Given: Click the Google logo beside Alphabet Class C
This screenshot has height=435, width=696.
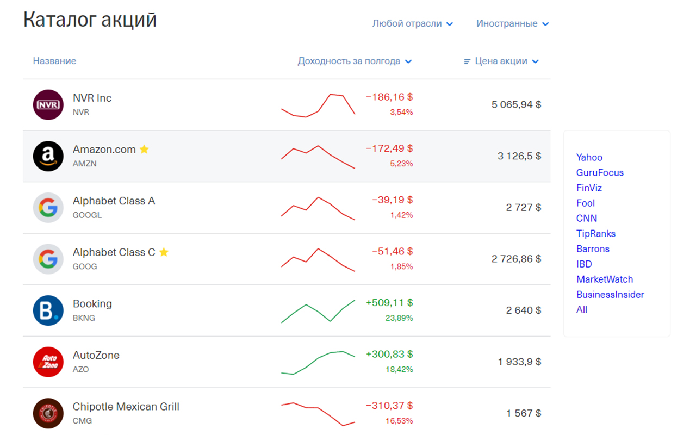Looking at the screenshot, I should [x=48, y=259].
